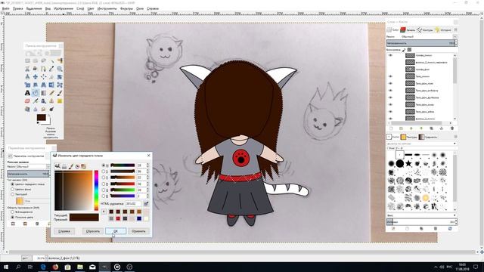Select the Rotate tool in toolbox
The height and width of the screenshot is (272, 484).
60,77
